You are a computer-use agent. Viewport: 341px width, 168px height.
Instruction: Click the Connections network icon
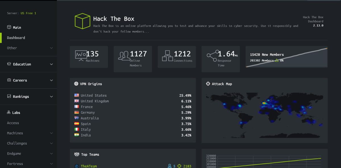[168, 56]
